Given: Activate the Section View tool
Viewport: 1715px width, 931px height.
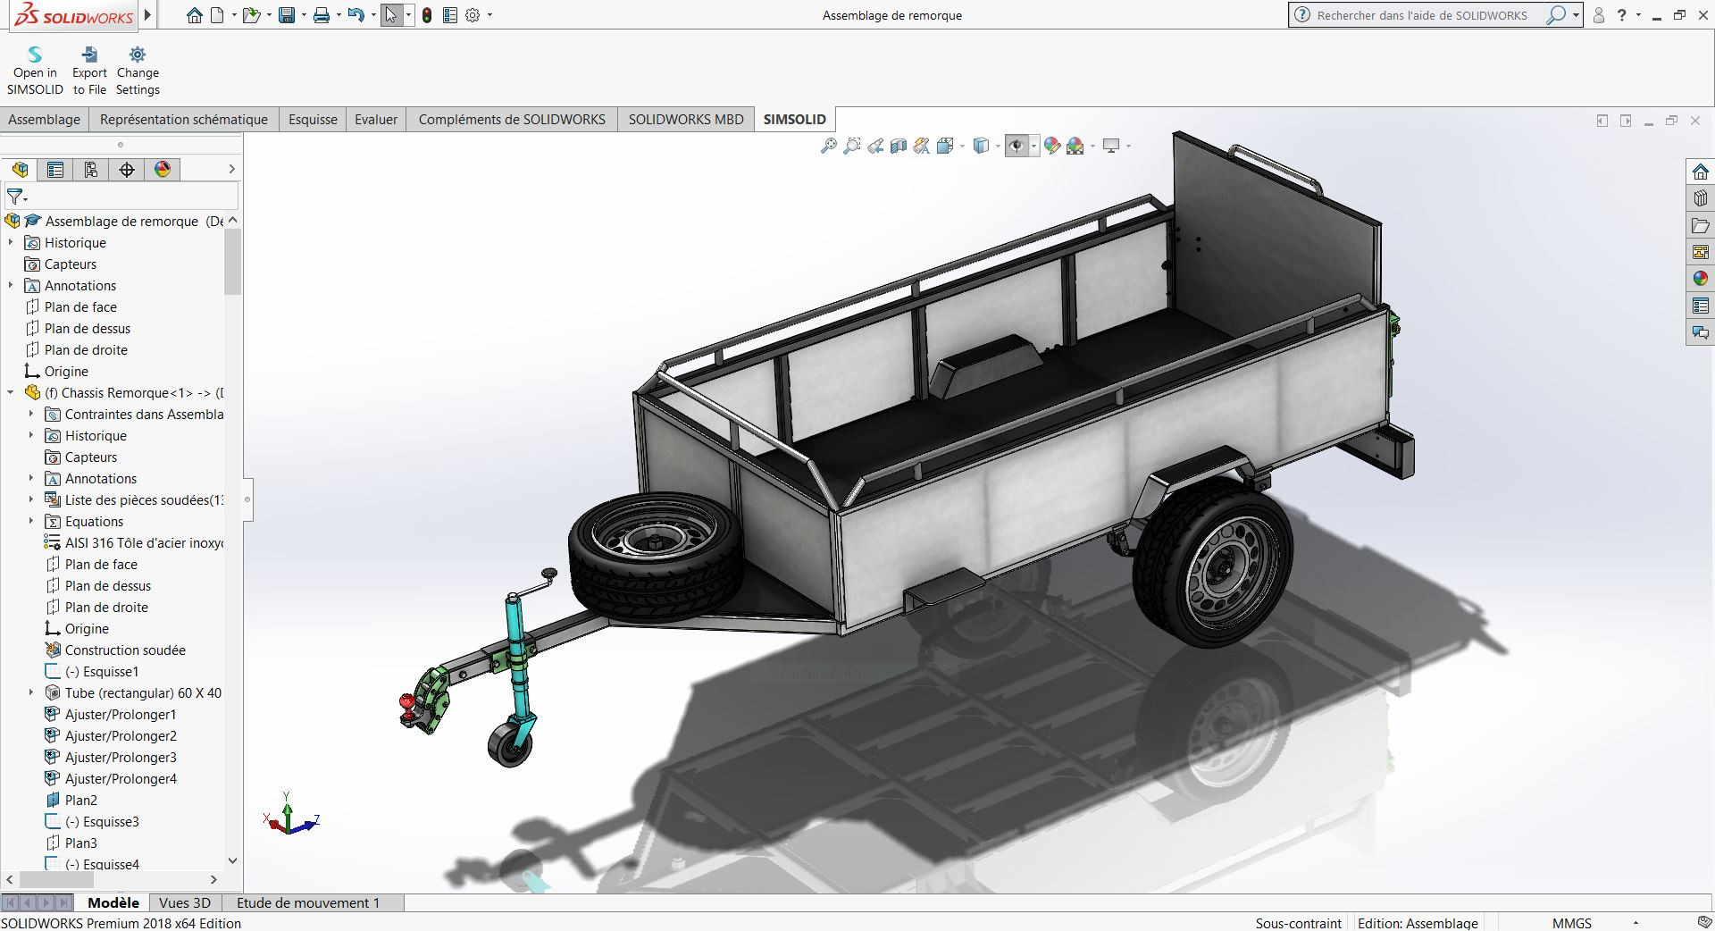Looking at the screenshot, I should pos(898,146).
